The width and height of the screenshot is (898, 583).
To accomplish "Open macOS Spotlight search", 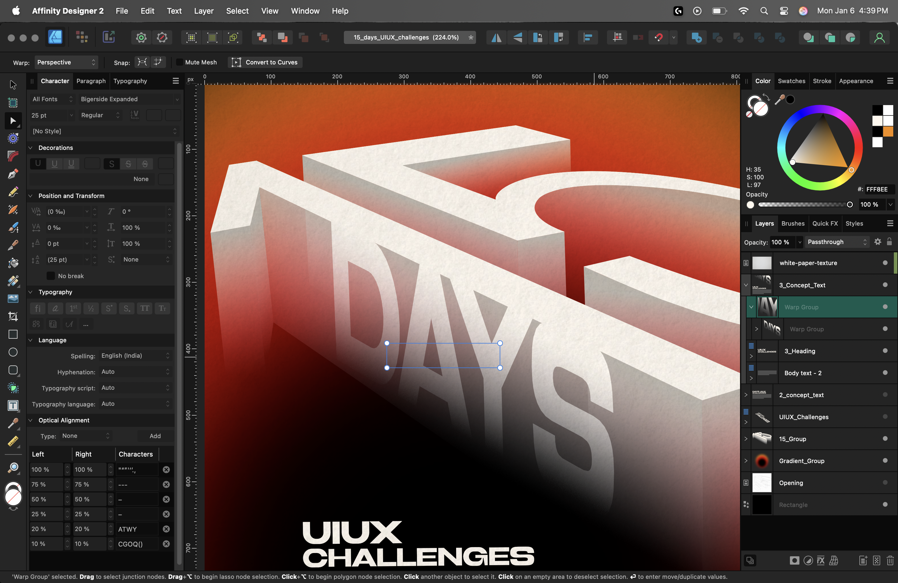I will [x=764, y=11].
